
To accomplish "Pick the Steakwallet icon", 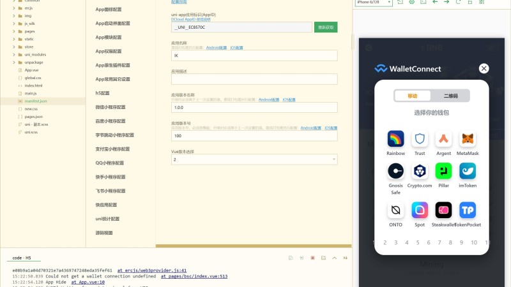I will 443,210.
